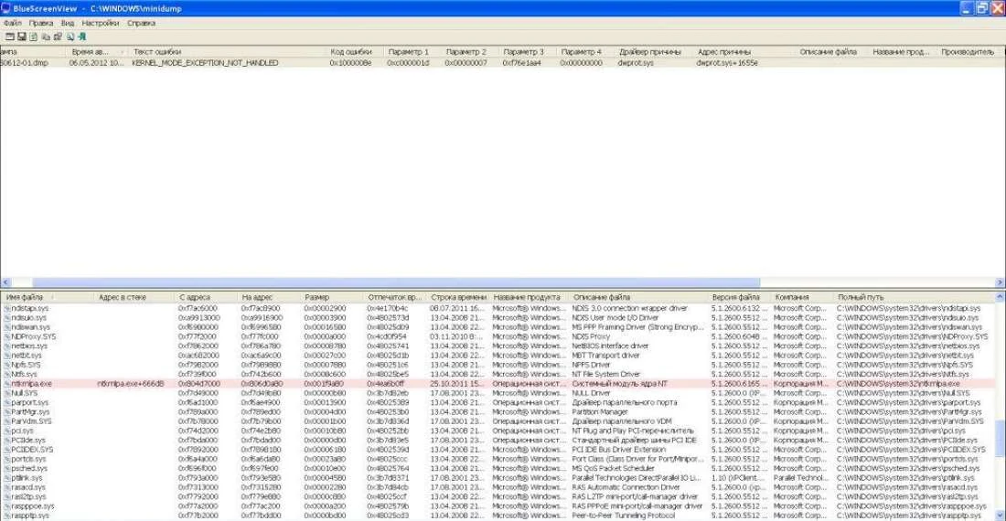This screenshot has height=521, width=1006.
Task: Sort by Текст ошибки column header
Action: (x=227, y=51)
